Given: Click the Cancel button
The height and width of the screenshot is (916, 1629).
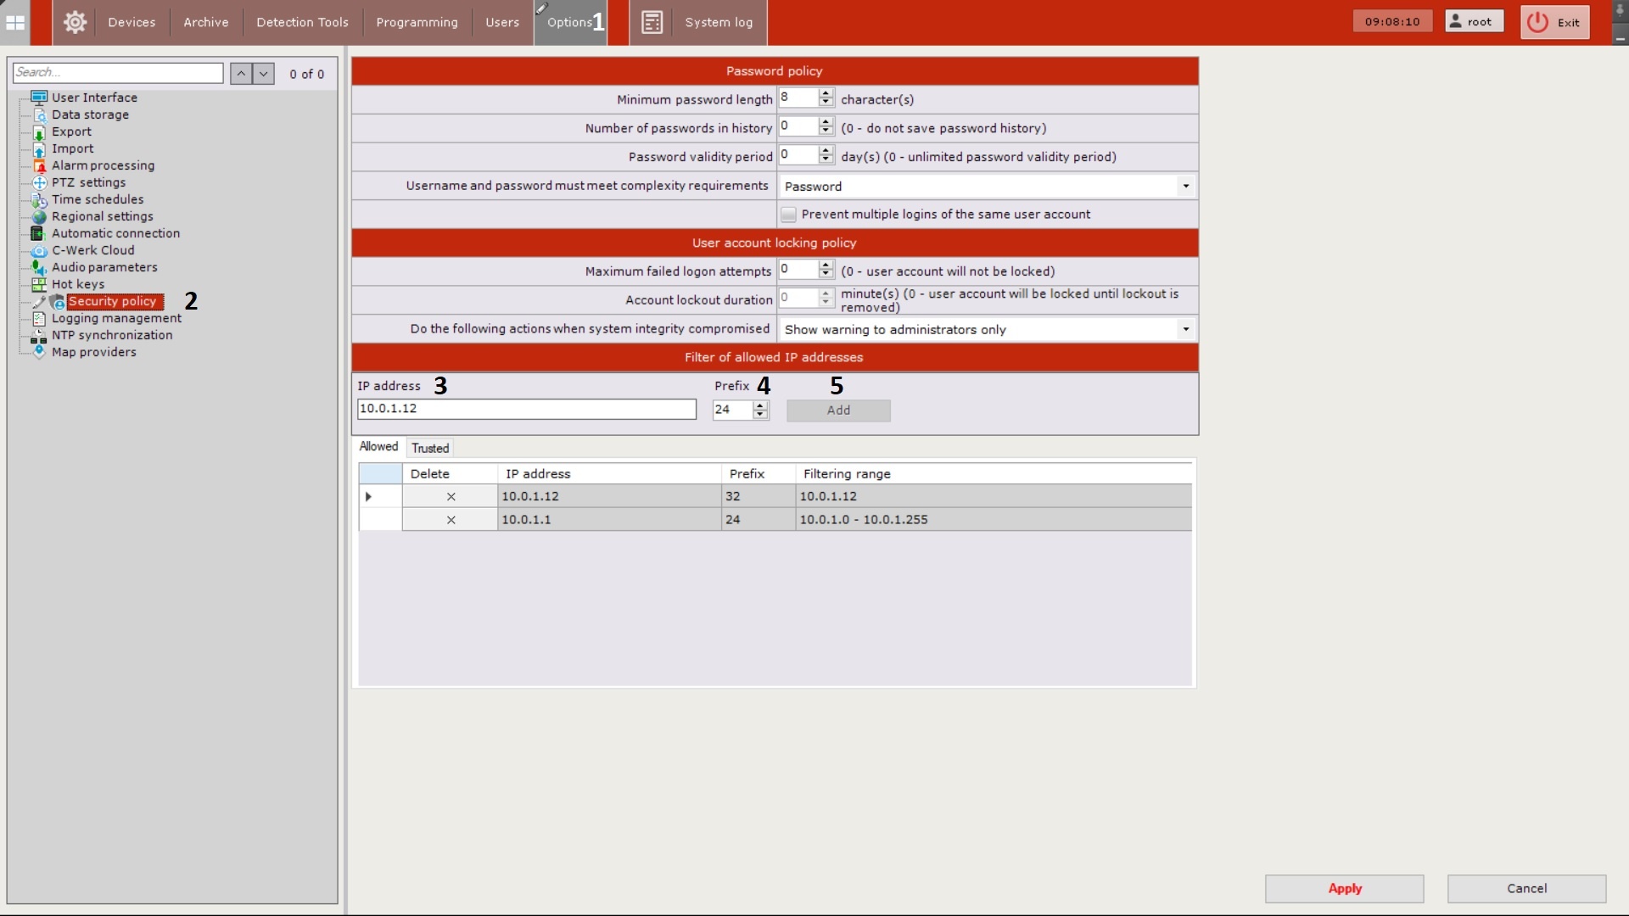Looking at the screenshot, I should 1525,888.
